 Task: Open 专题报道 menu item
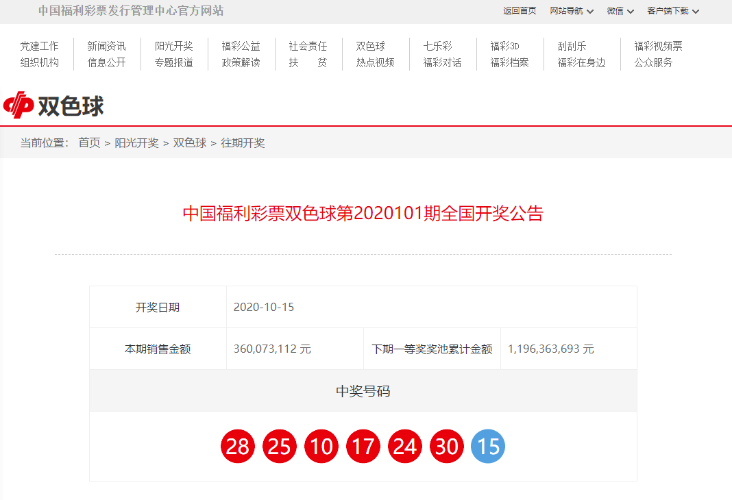coord(173,62)
